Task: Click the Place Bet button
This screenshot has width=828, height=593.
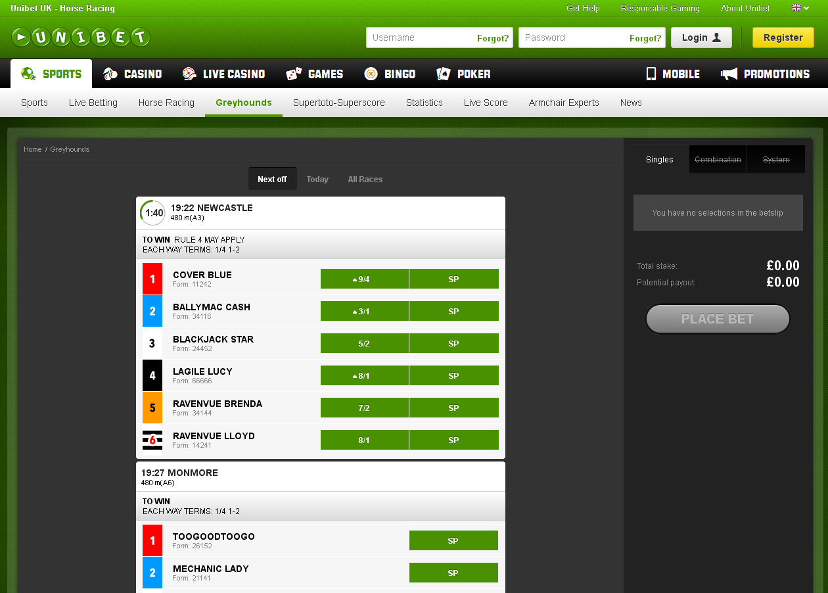Action: coord(718,319)
